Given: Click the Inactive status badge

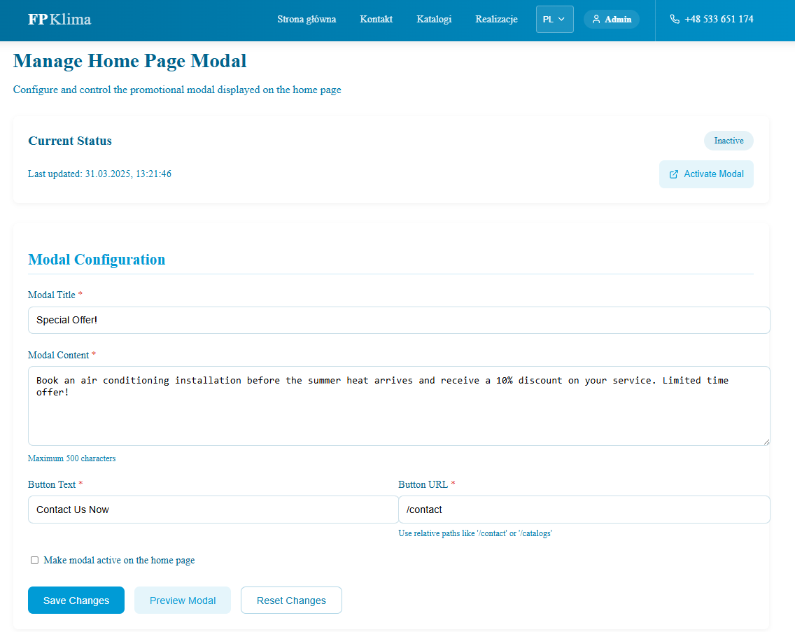Looking at the screenshot, I should click(729, 141).
